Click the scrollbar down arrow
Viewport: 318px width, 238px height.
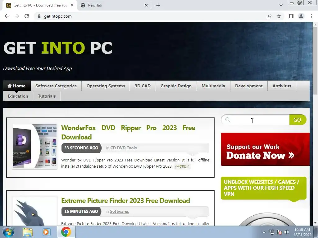click(316, 223)
